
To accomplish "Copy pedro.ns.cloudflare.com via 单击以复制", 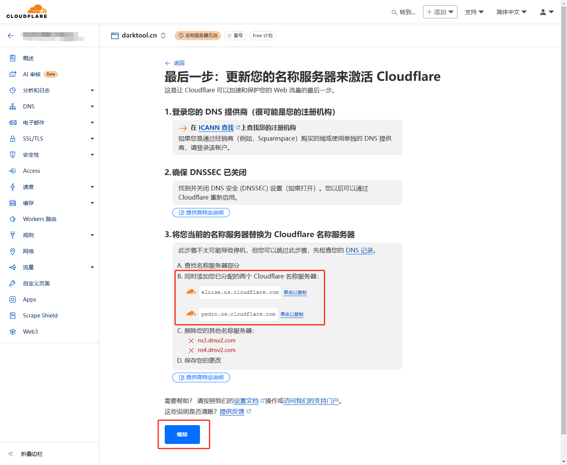I will point(292,314).
